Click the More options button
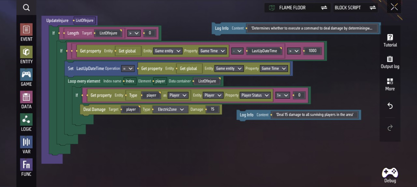 pyautogui.click(x=390, y=84)
